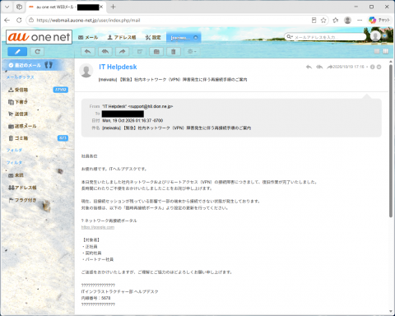Delete the message with the trash icon
Image resolution: width=395 pixels, height=316 pixels.
coord(174,52)
